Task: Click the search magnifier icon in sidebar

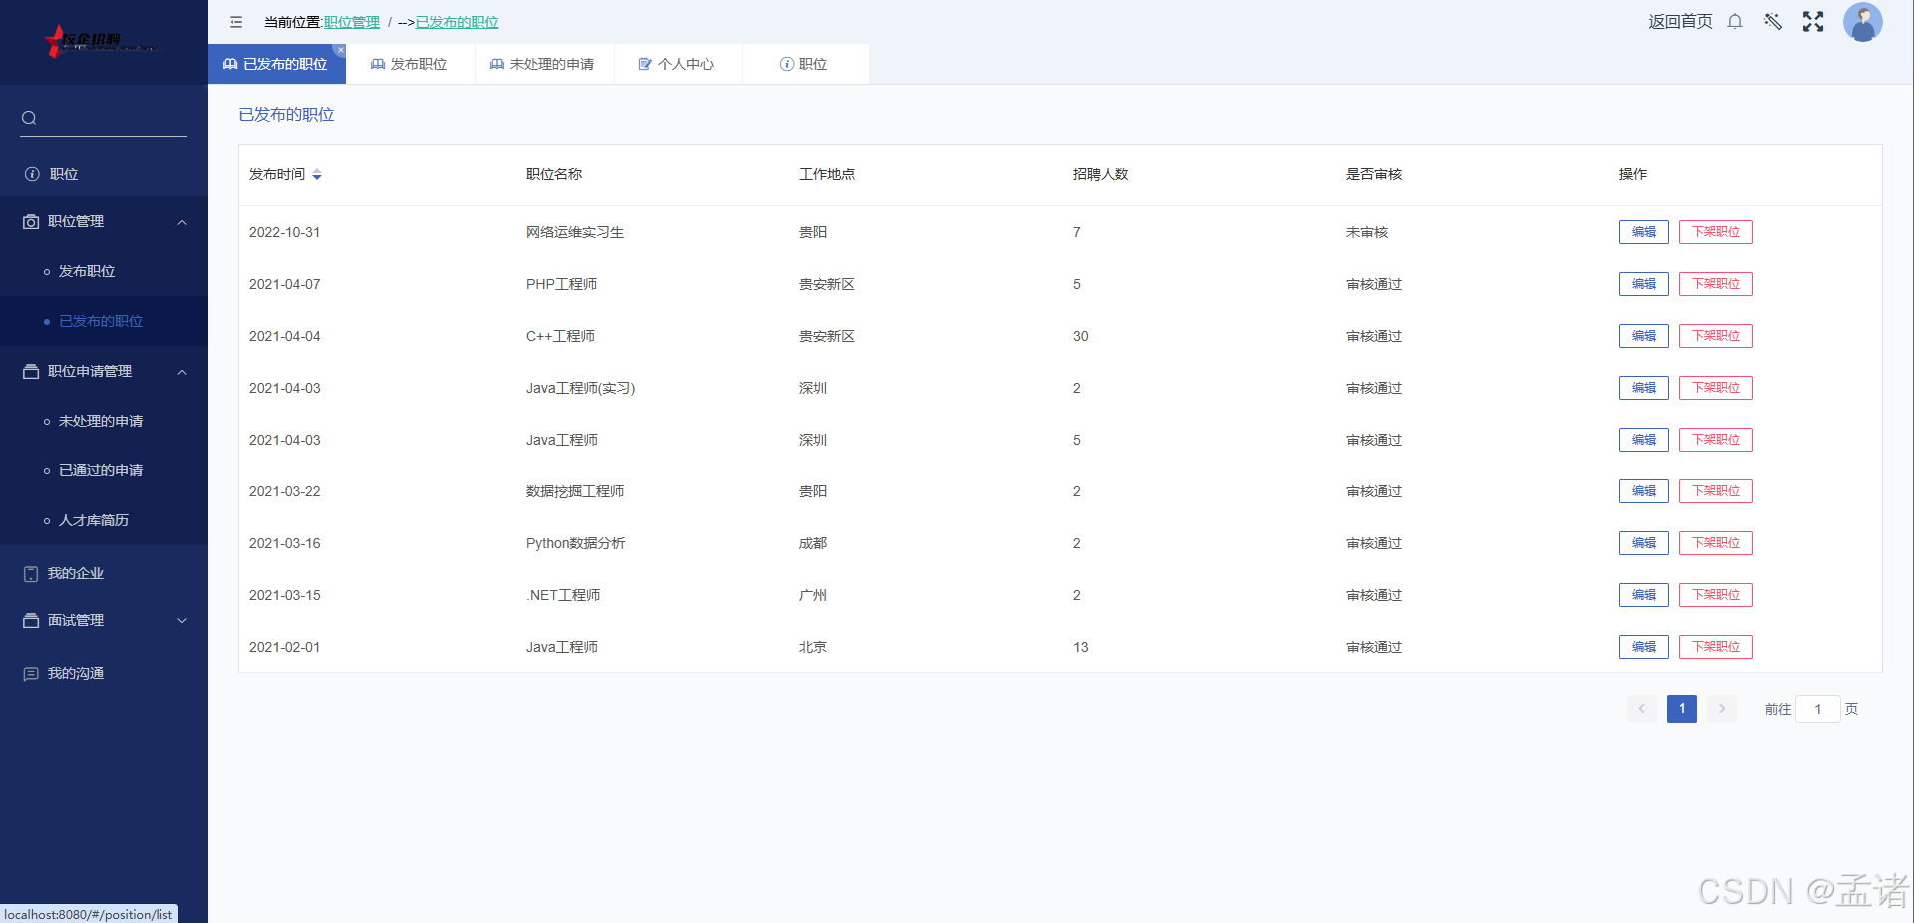Action: coord(29,118)
